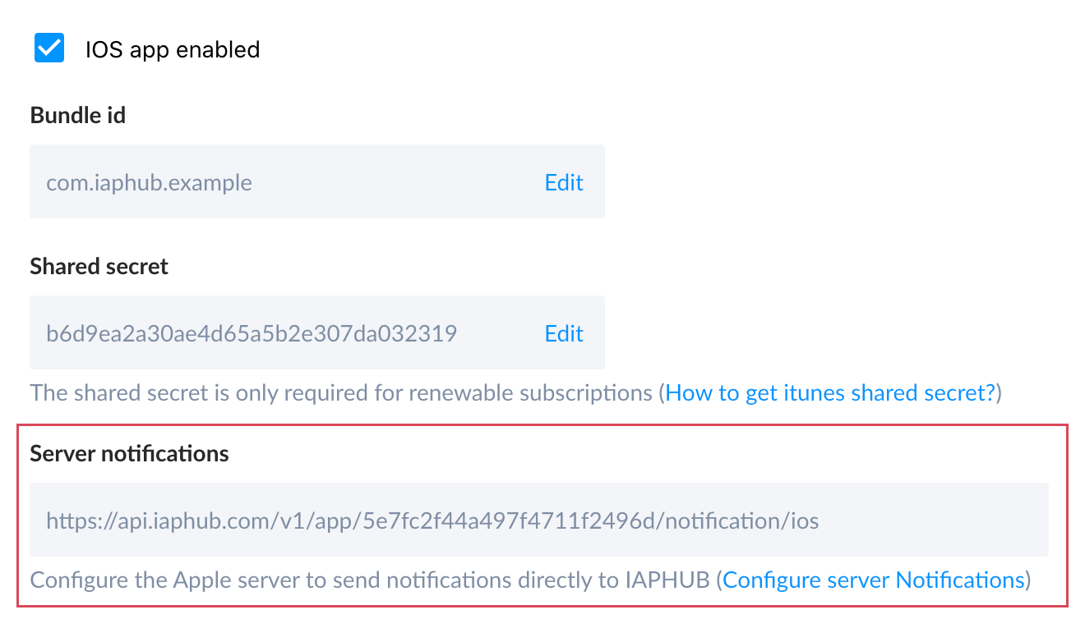Viewport: 1085px width, 619px height.
Task: Click the Shared secret heading
Action: (x=99, y=267)
